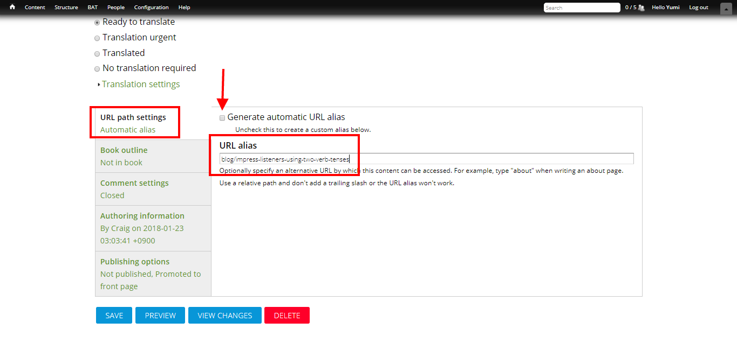Select the Translation urgent radio button
737x343 pixels.
(x=97, y=38)
